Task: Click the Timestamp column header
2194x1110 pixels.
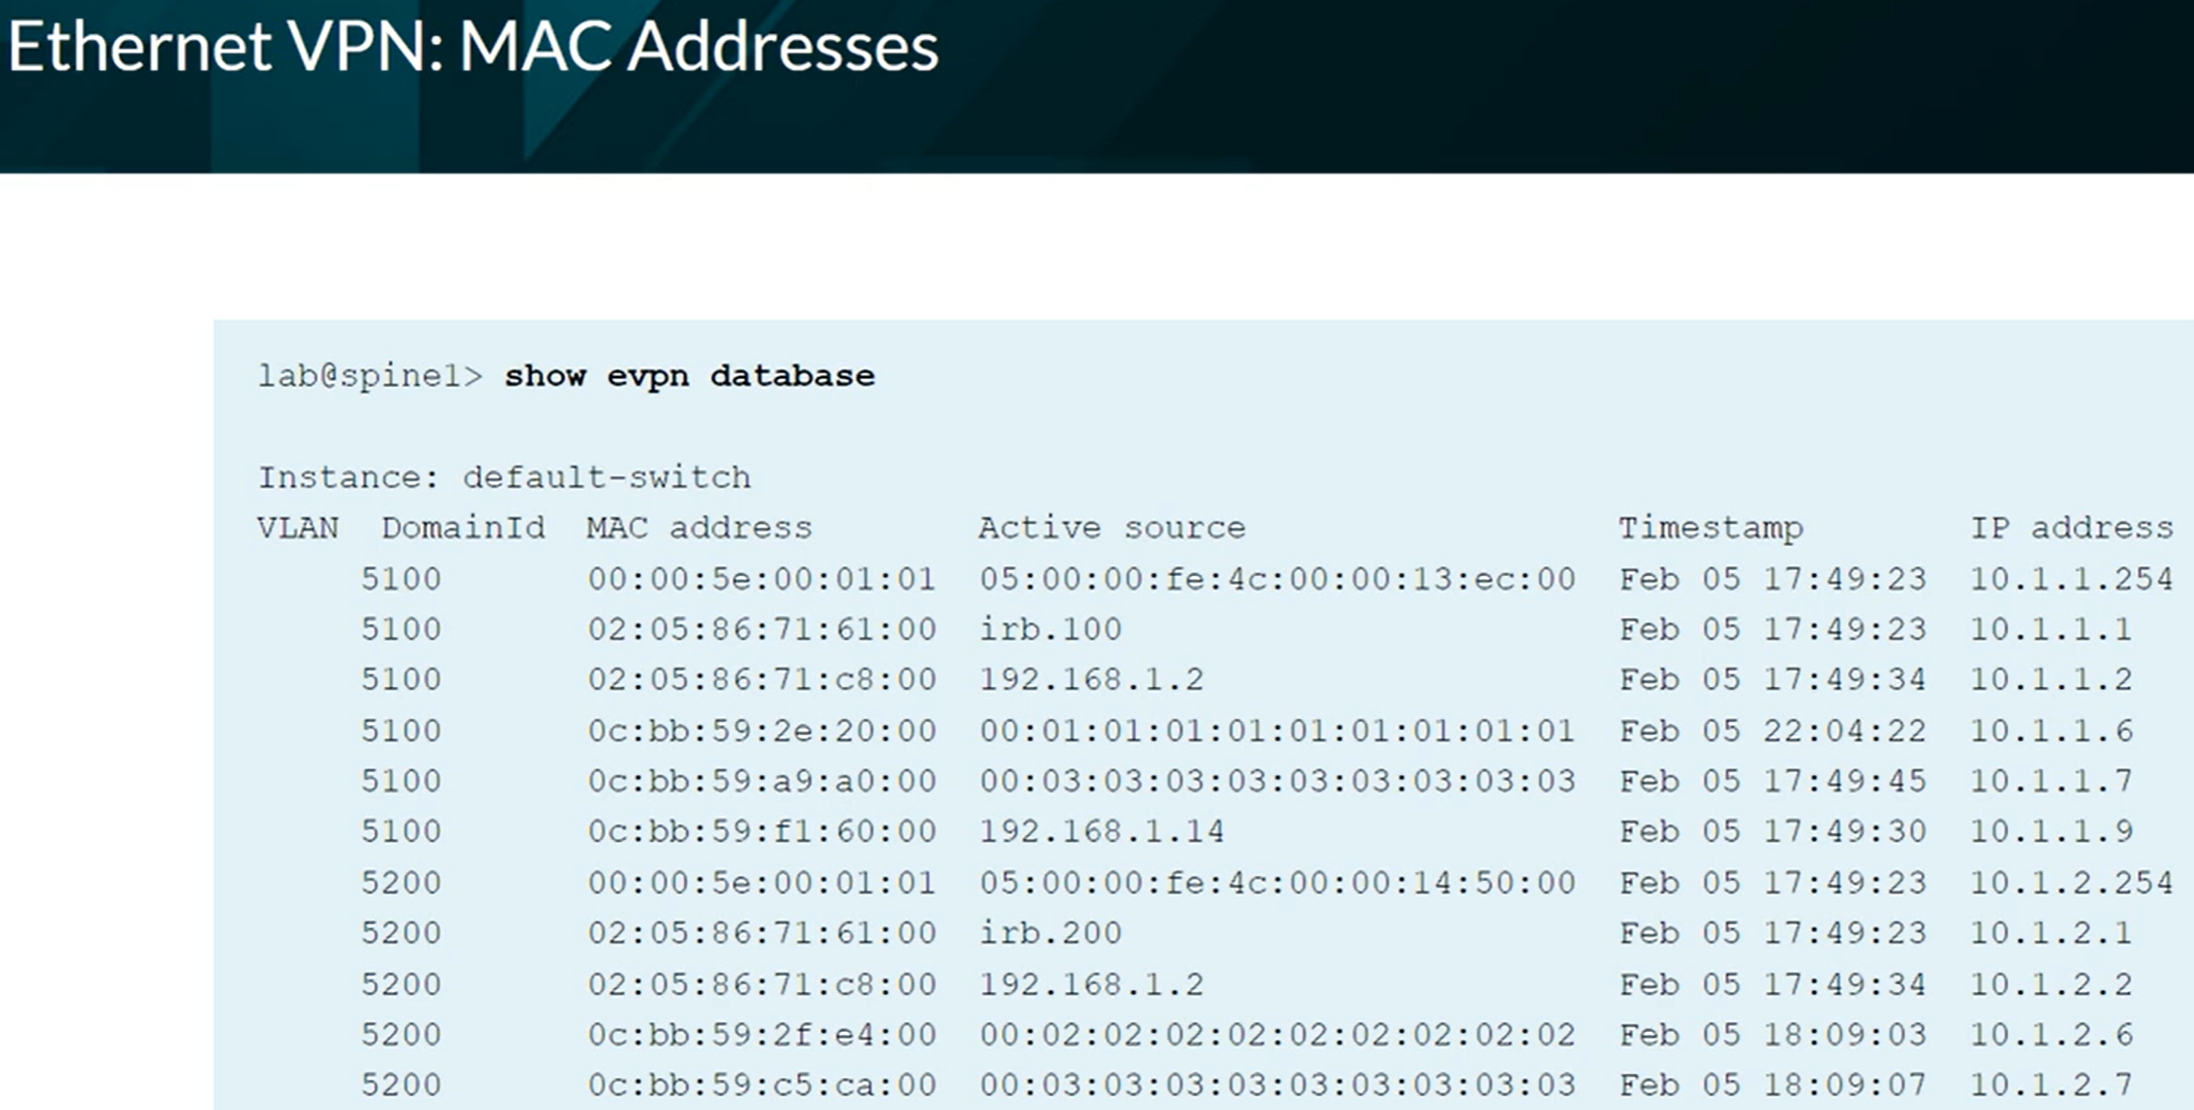Action: tap(1711, 528)
